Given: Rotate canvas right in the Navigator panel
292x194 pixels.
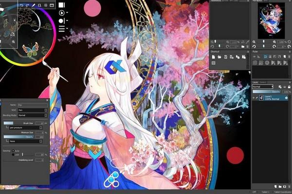Looking at the screenshot, I should tap(274, 47).
